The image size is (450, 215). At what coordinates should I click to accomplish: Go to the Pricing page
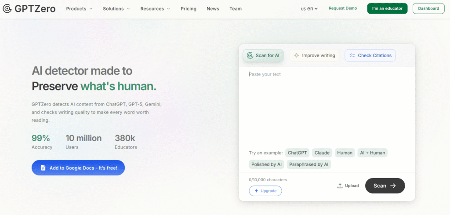[189, 9]
